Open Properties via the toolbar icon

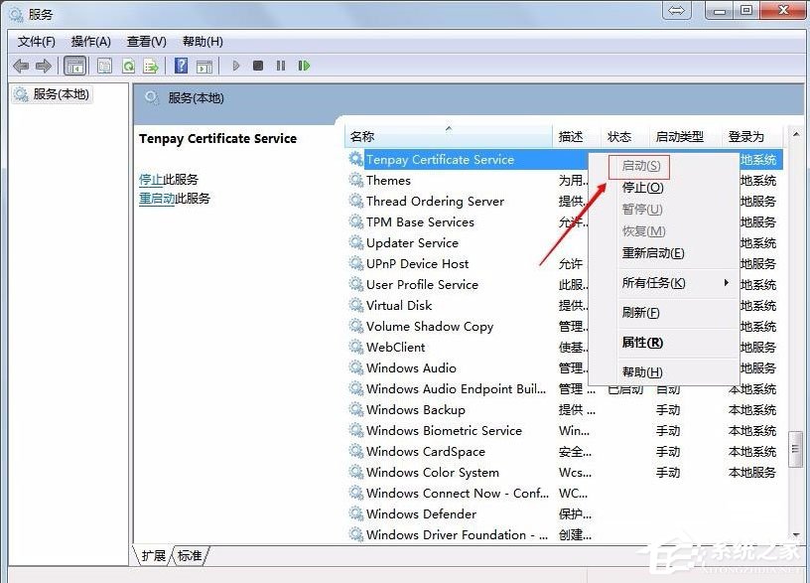104,66
